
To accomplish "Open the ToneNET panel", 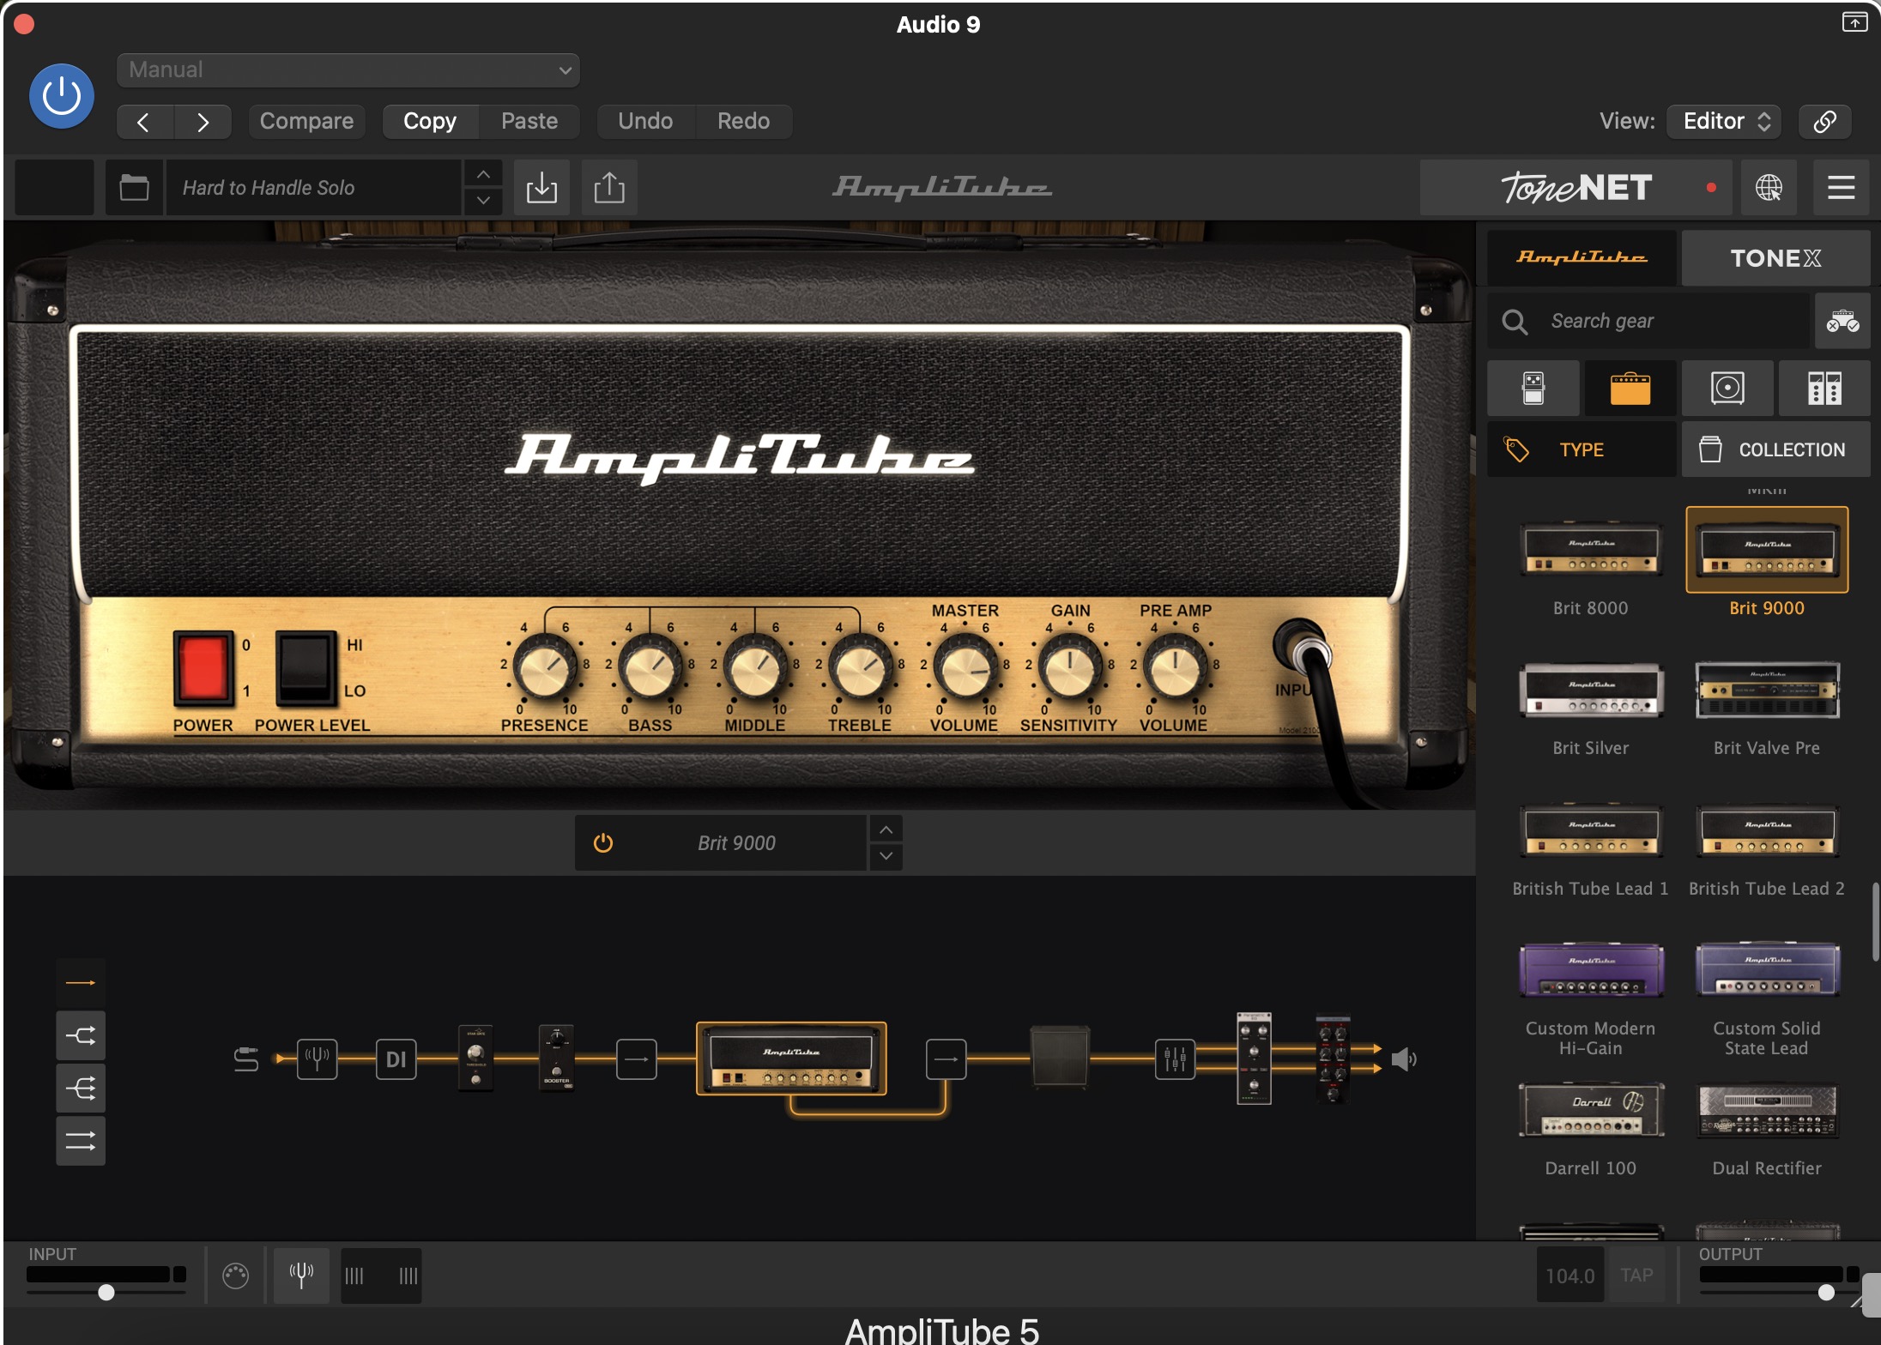I will pyautogui.click(x=1576, y=187).
